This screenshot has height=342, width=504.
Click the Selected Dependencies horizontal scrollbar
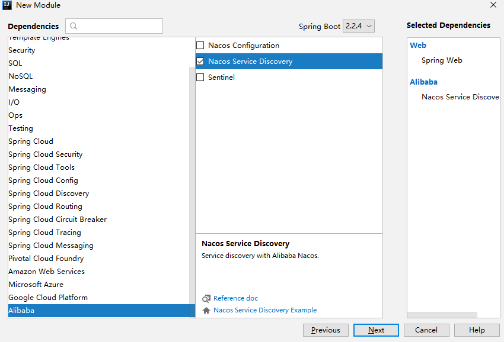(442, 315)
